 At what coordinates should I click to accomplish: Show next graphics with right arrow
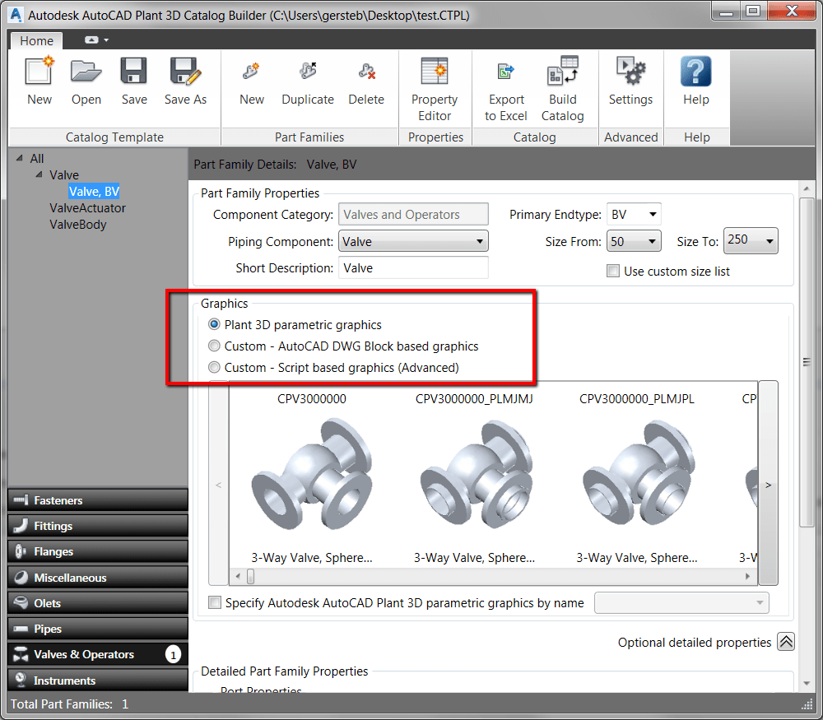[x=769, y=485]
